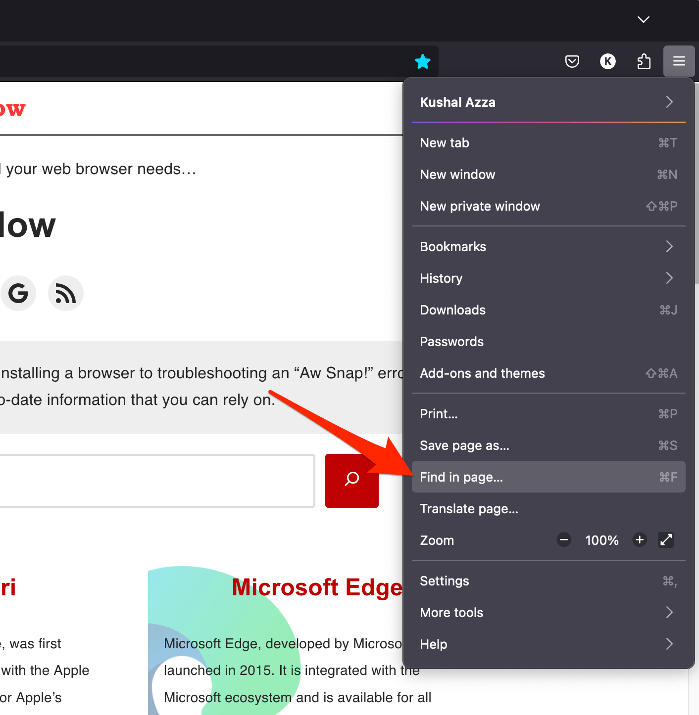Select New window menu item
The height and width of the screenshot is (715, 699).
pyautogui.click(x=549, y=175)
